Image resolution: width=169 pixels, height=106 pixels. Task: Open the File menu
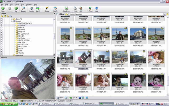point(2,5)
